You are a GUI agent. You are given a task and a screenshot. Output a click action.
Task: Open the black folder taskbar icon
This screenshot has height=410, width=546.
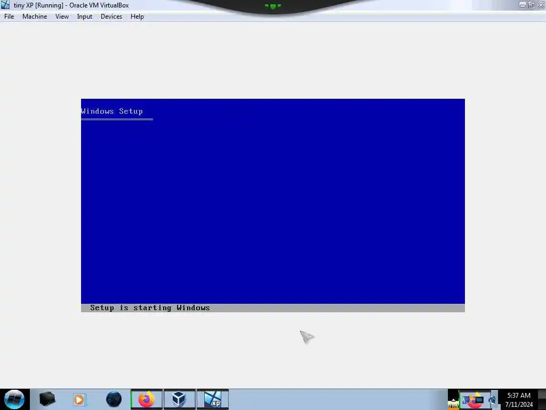(x=47, y=399)
